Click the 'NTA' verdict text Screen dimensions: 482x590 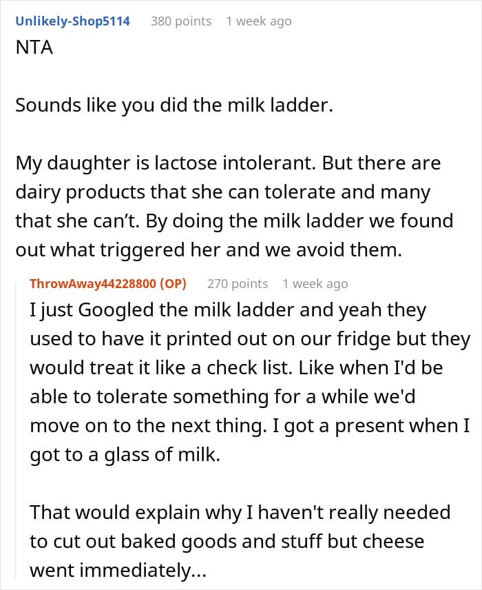coord(34,48)
